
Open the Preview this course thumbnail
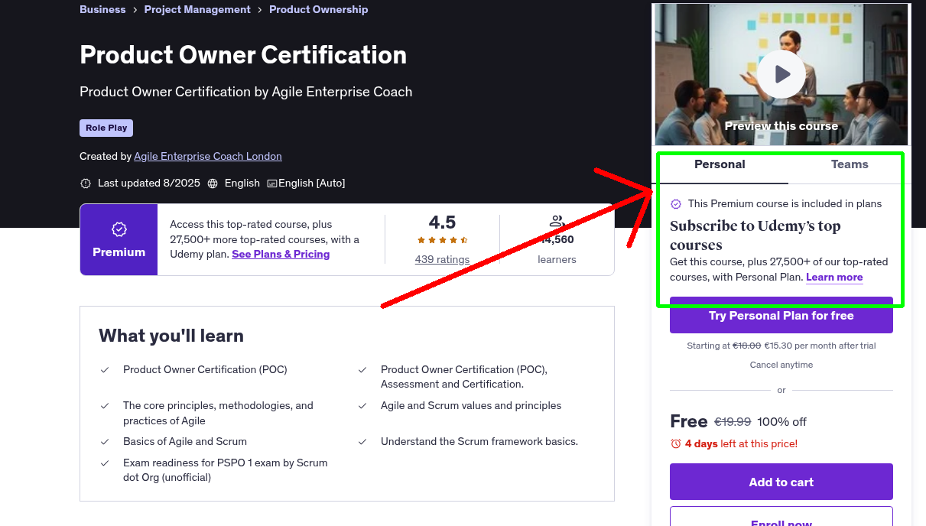781,74
